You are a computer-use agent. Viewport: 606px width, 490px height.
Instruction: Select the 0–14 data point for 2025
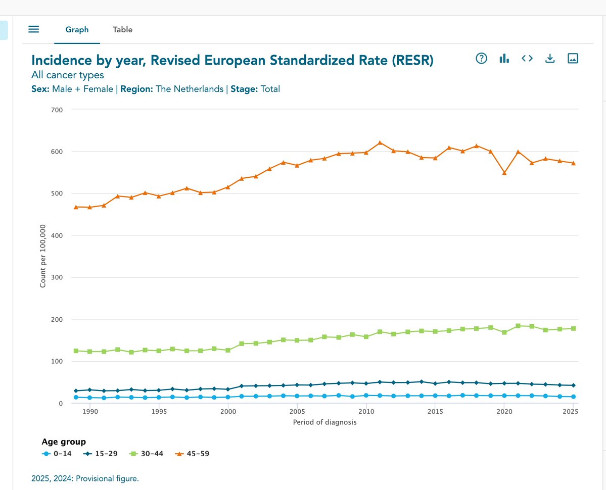click(574, 397)
